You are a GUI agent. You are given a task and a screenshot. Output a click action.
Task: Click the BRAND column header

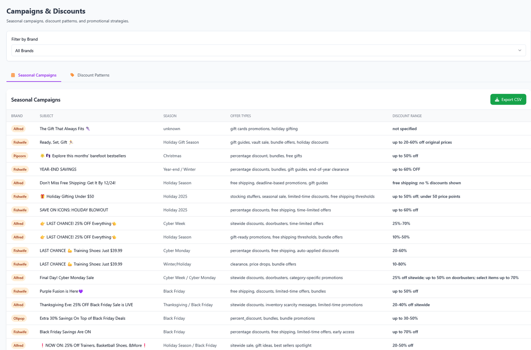pos(17,116)
